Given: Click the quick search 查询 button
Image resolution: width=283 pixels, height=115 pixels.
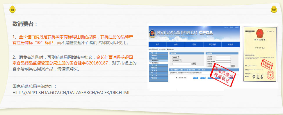Looking at the screenshot, I should [194, 64].
